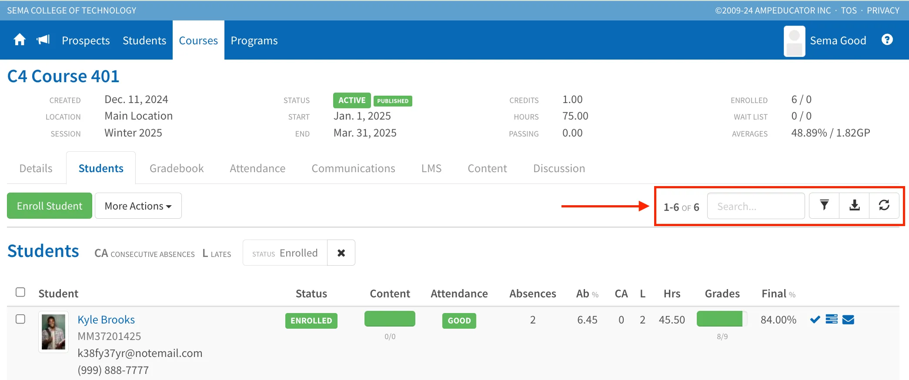Click the Sema Good user name
The image size is (909, 380).
pyautogui.click(x=838, y=40)
